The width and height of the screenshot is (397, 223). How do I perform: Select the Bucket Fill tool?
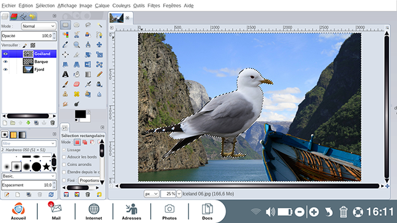coord(77,75)
